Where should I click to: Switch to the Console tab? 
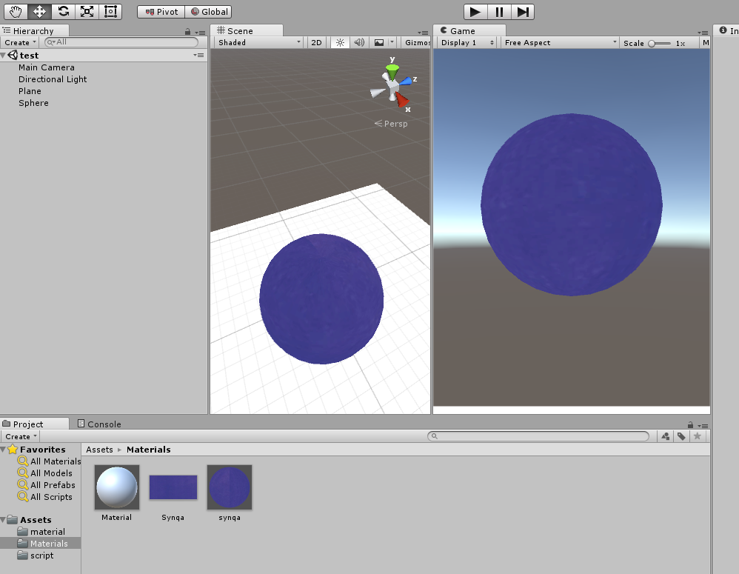pos(99,424)
